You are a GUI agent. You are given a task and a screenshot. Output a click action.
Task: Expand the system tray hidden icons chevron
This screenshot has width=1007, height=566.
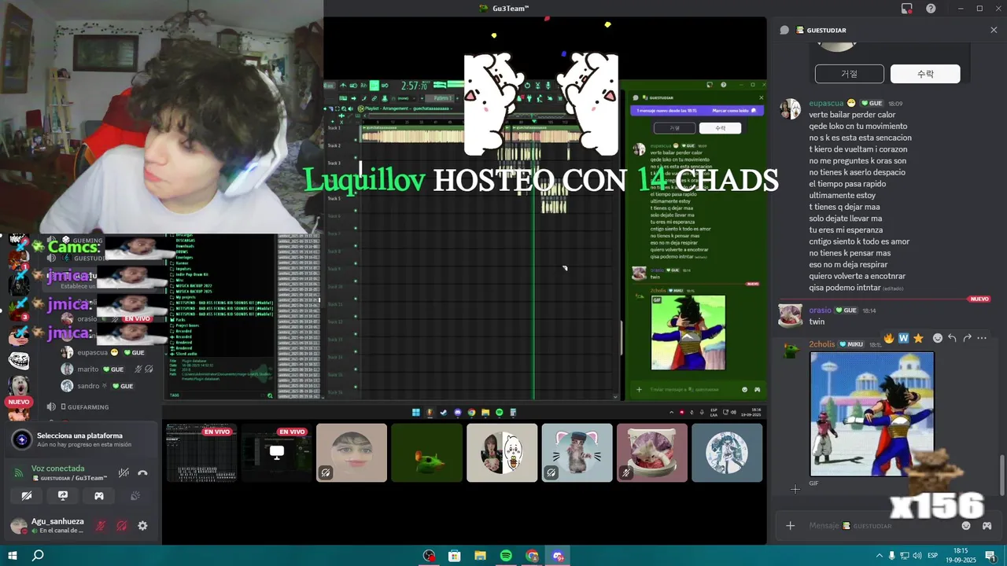coord(879,556)
